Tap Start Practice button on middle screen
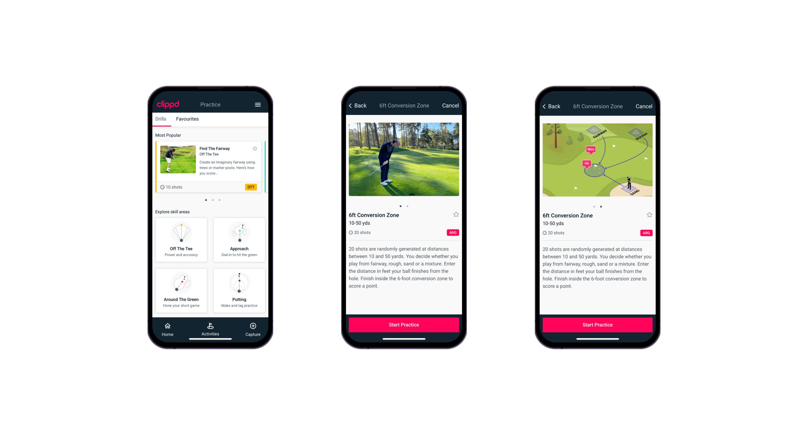This screenshot has width=808, height=435. (x=404, y=324)
